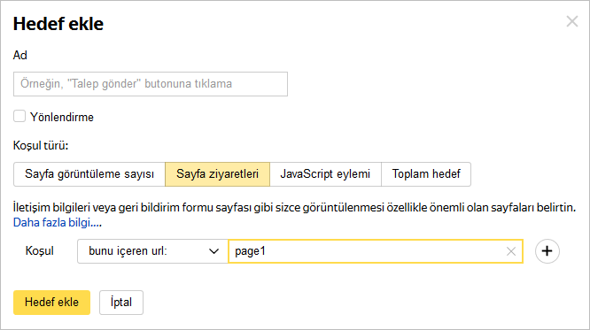This screenshot has width=590, height=330.
Task: Close the Hedef ekle dialog
Action: [x=572, y=21]
